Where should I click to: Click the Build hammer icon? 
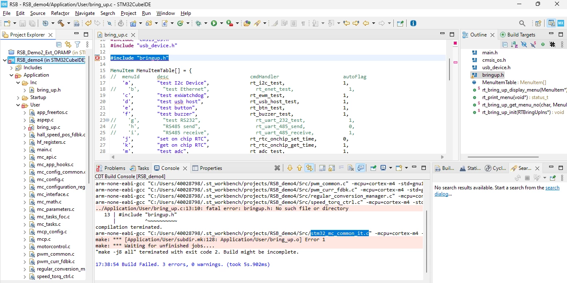pyautogui.click(x=61, y=23)
